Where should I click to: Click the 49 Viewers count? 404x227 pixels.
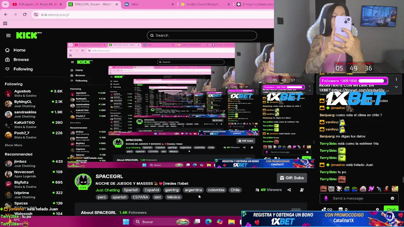[x=269, y=190]
